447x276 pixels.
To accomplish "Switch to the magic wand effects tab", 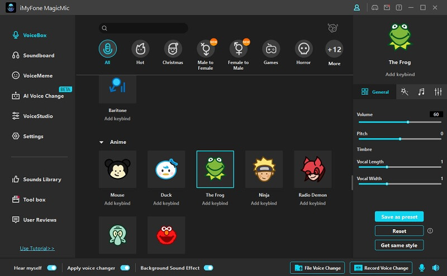I will pyautogui.click(x=405, y=91).
